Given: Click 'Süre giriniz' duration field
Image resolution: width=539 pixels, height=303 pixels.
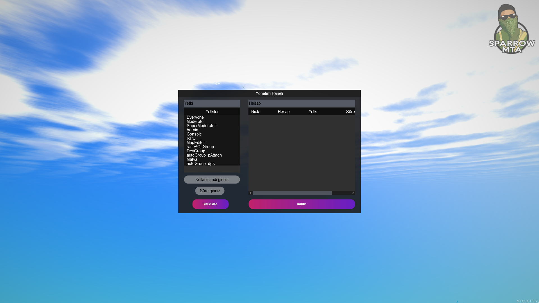Looking at the screenshot, I should (x=210, y=191).
